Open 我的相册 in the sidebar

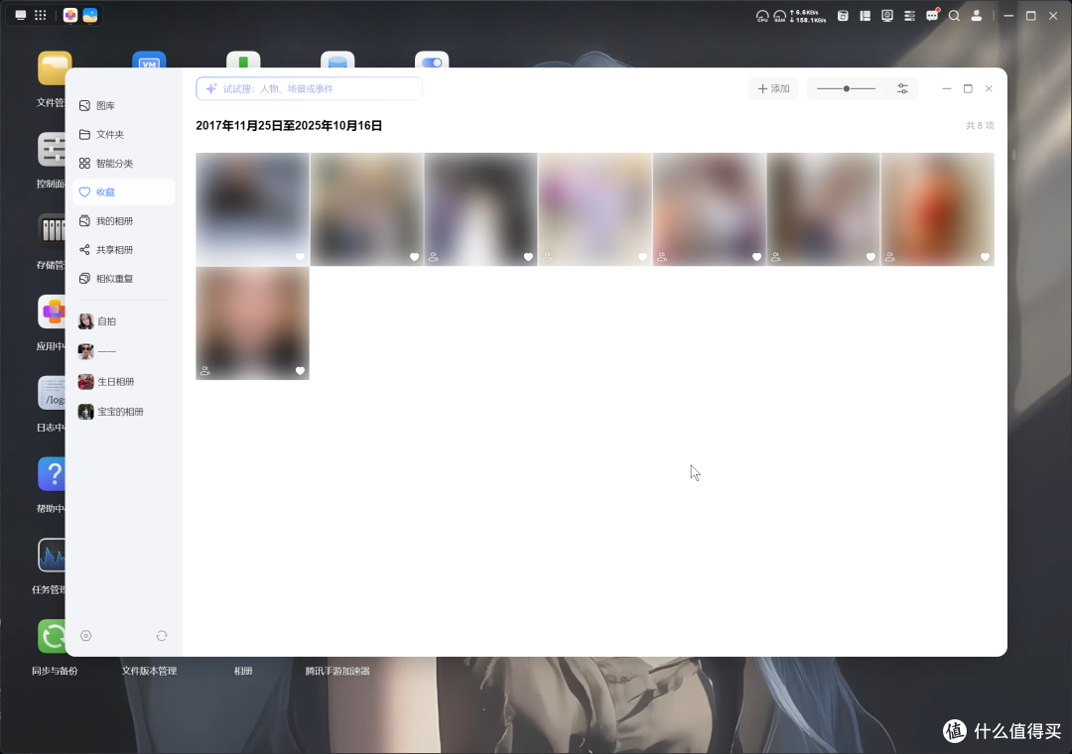point(123,221)
